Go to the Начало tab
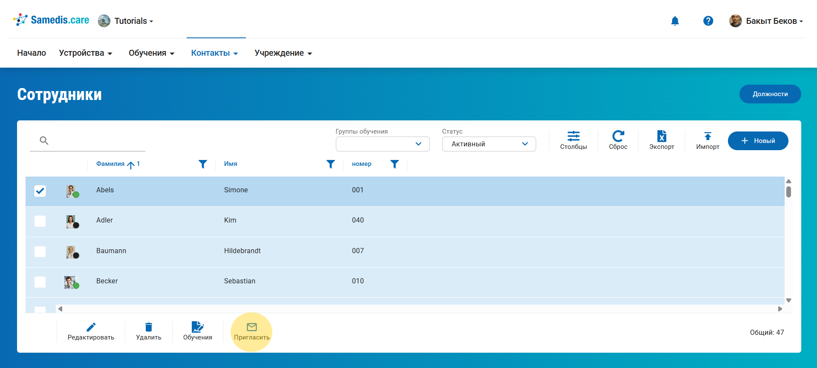The image size is (817, 368). click(x=32, y=53)
